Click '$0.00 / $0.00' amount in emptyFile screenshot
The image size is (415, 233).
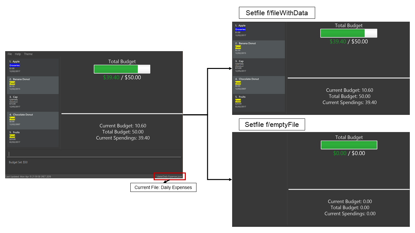(349, 153)
